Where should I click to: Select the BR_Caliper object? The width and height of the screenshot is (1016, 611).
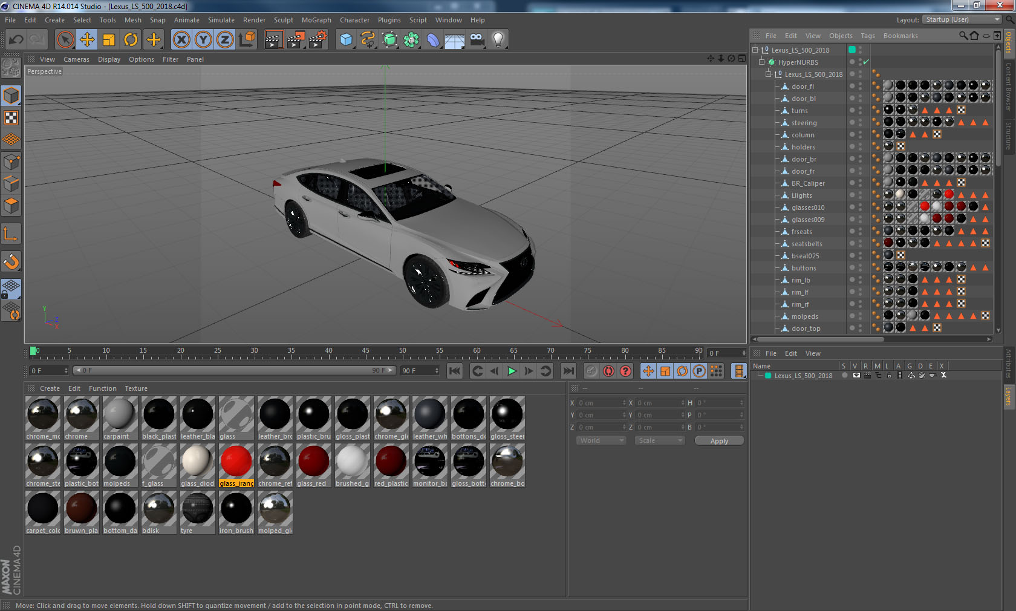click(x=808, y=183)
